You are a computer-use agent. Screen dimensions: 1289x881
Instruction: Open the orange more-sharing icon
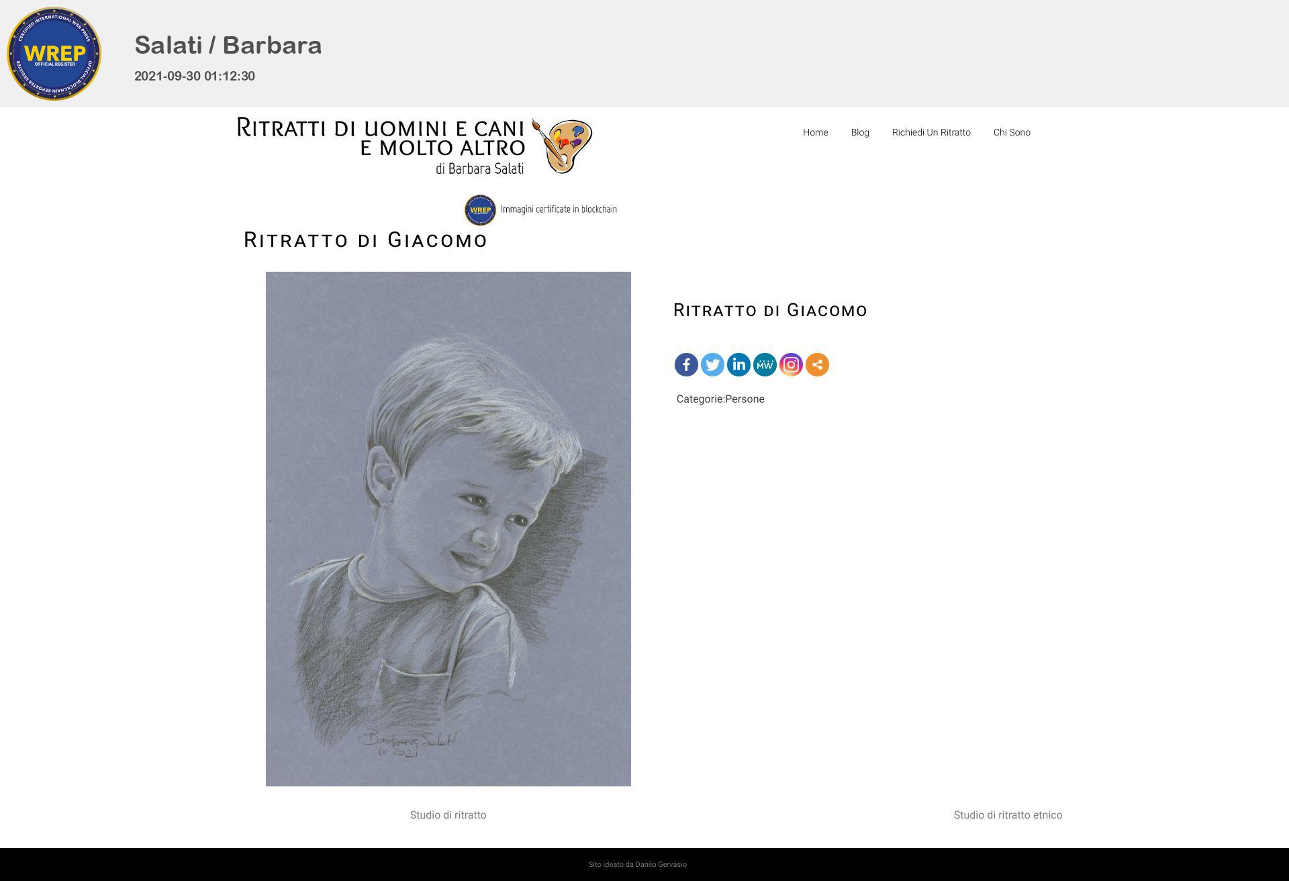click(x=817, y=365)
